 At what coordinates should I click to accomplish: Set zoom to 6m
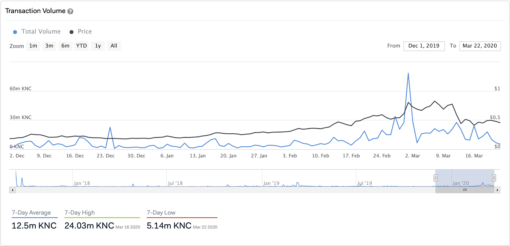(x=65, y=46)
